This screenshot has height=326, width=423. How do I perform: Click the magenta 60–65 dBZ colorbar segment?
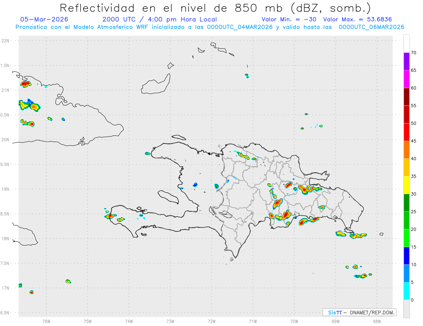click(406, 79)
